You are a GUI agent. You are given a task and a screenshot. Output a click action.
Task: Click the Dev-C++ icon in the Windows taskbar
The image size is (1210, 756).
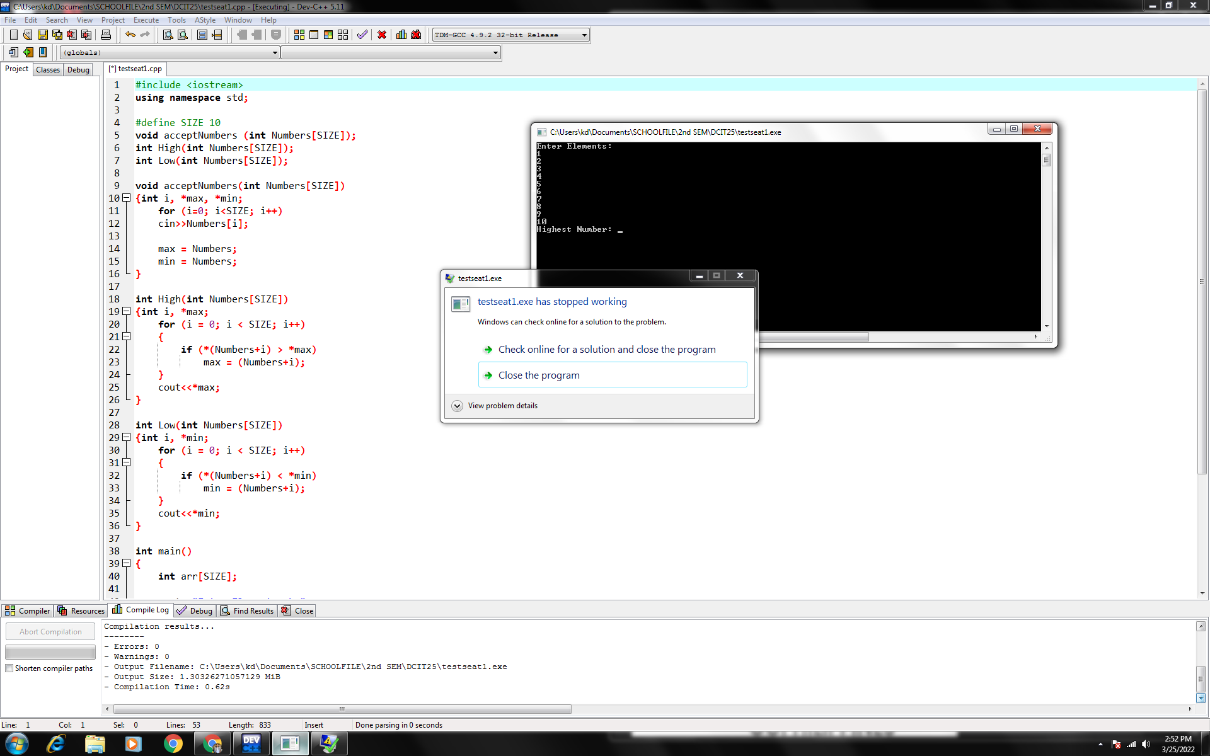point(251,743)
